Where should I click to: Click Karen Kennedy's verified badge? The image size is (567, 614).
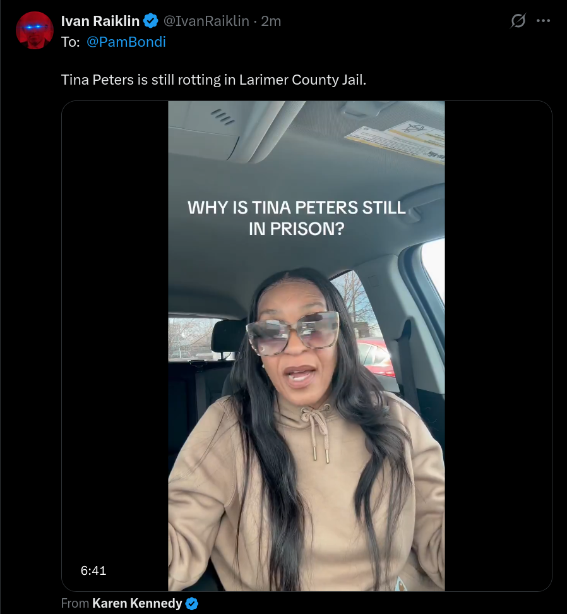192,604
